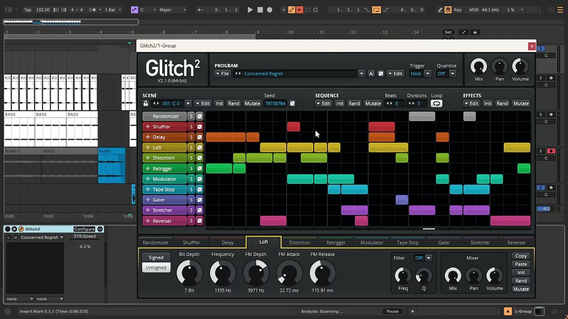Switch to the Tape Stop effect tab

point(407,243)
